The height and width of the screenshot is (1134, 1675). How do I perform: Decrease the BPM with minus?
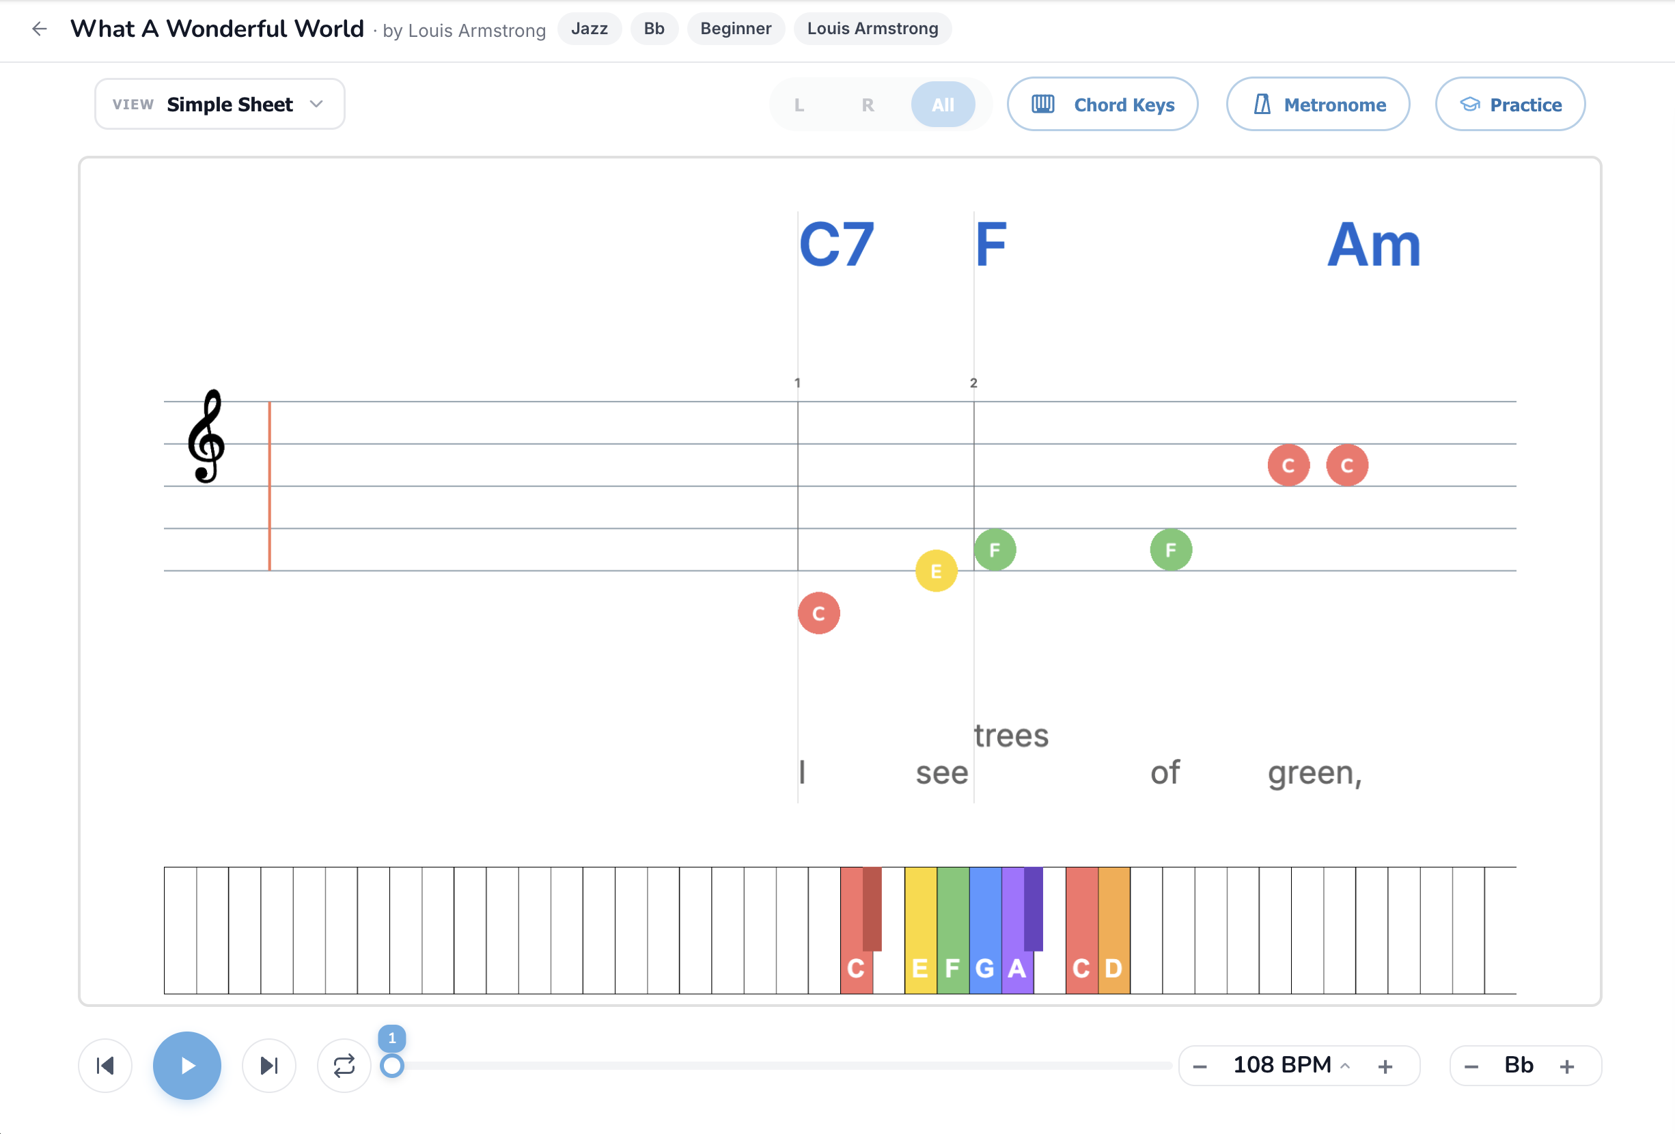coord(1200,1066)
